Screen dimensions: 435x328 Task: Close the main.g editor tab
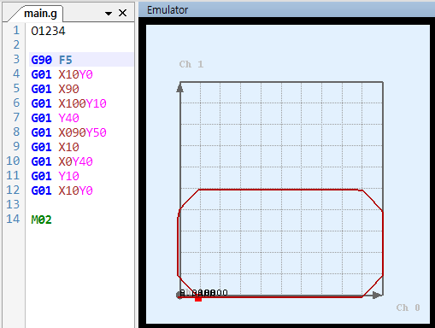pyautogui.click(x=122, y=13)
